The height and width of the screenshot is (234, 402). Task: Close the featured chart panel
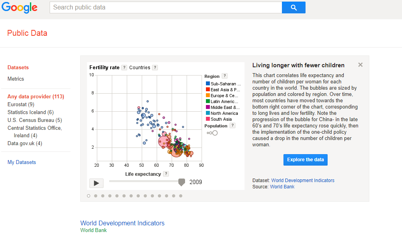click(360, 65)
